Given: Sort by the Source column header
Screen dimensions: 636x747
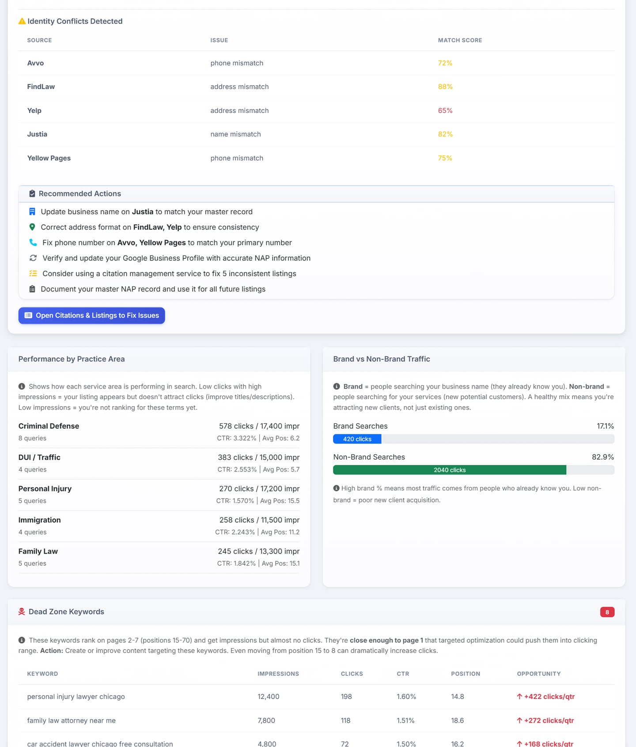Looking at the screenshot, I should click(x=40, y=40).
